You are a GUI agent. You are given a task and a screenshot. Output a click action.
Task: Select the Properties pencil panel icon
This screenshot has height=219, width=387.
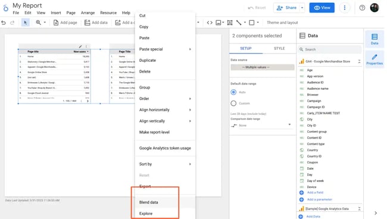pos(374,60)
